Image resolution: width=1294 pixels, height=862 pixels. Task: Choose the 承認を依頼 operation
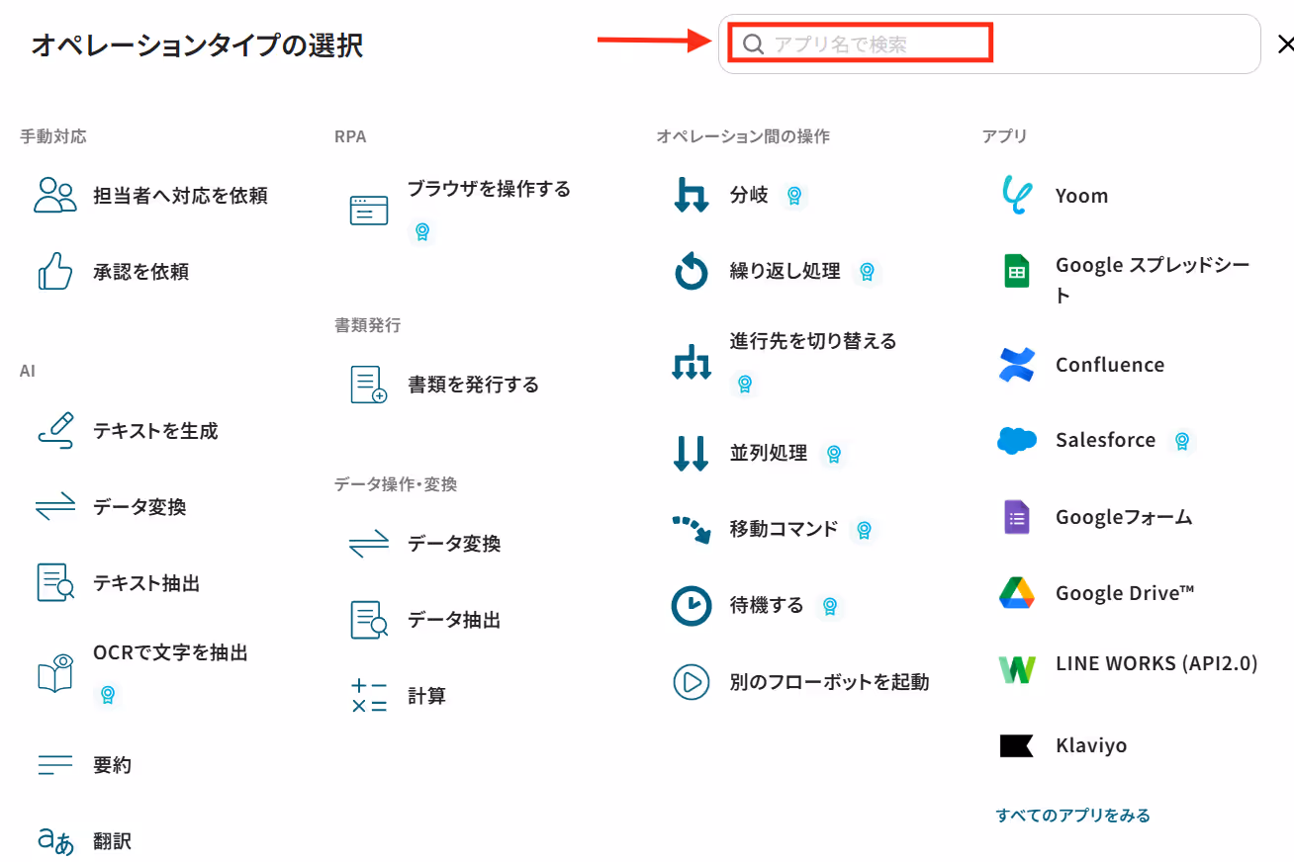coord(141,272)
